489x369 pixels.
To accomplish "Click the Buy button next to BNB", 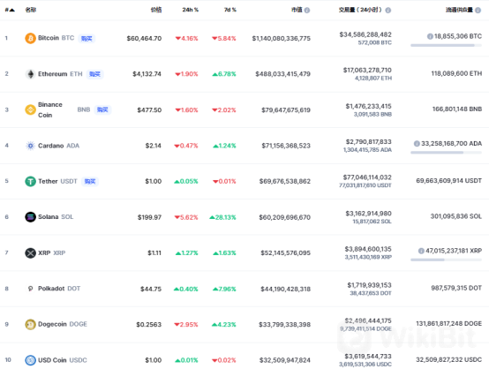I will coord(102,109).
